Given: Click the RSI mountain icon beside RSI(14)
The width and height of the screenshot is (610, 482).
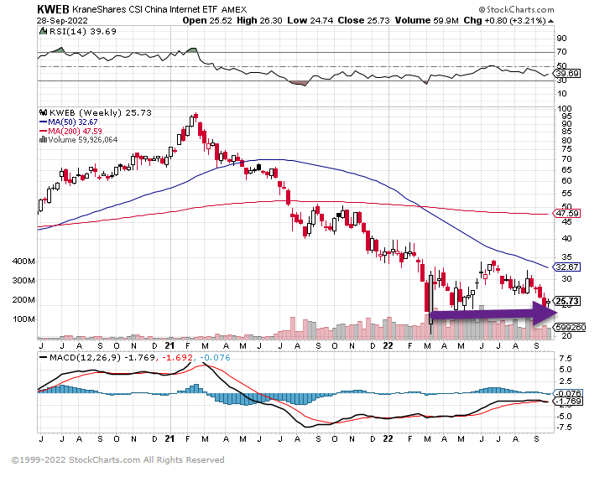Looking at the screenshot, I should click(x=43, y=32).
